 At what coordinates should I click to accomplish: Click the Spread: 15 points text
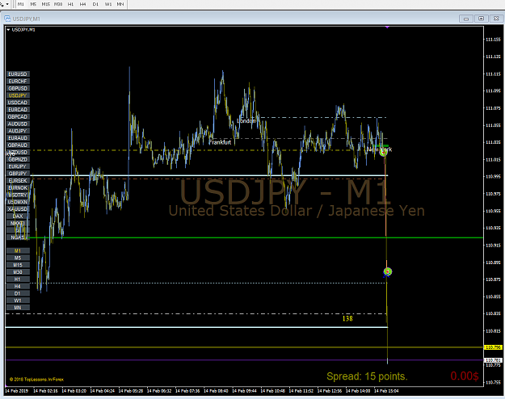click(x=367, y=376)
